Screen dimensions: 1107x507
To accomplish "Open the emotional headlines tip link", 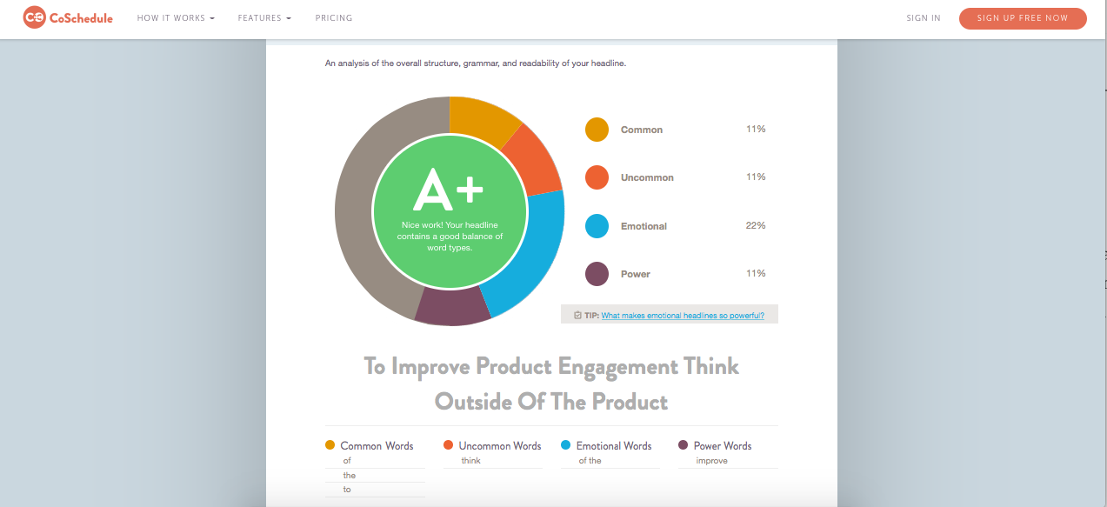I will coord(683,316).
